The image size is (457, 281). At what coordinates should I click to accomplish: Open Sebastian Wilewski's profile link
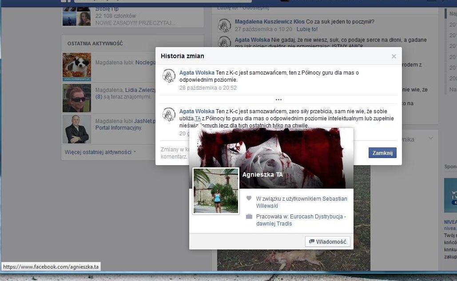pos(302,202)
